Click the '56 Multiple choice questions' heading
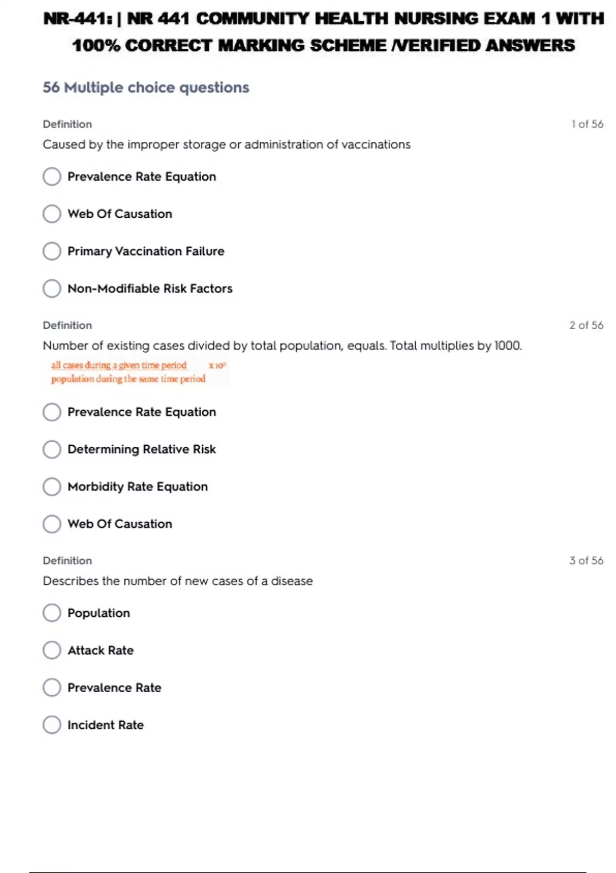 [146, 88]
